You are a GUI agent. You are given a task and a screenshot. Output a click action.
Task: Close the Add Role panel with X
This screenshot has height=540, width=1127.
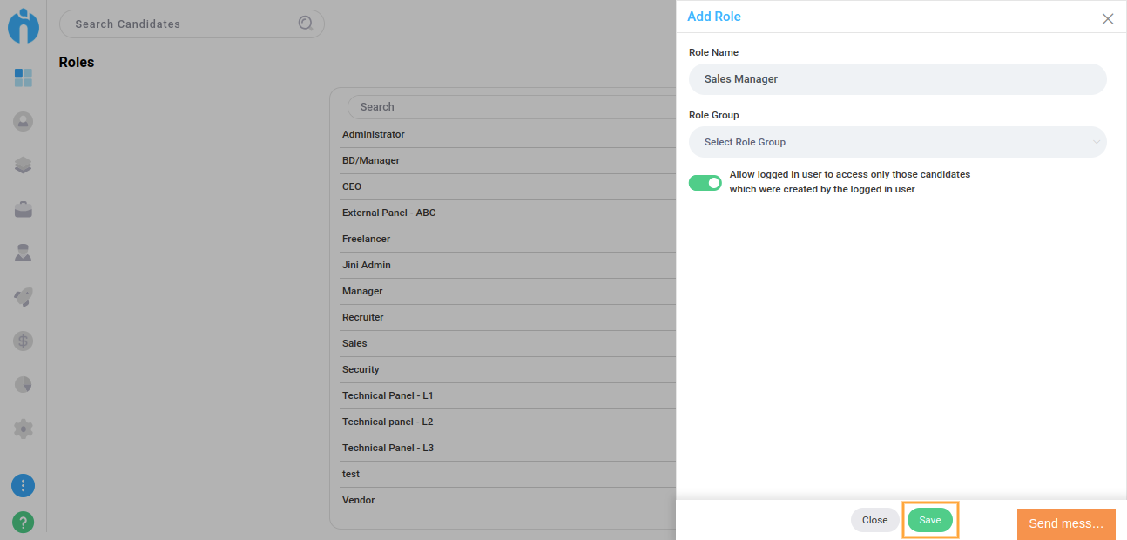tap(1108, 18)
